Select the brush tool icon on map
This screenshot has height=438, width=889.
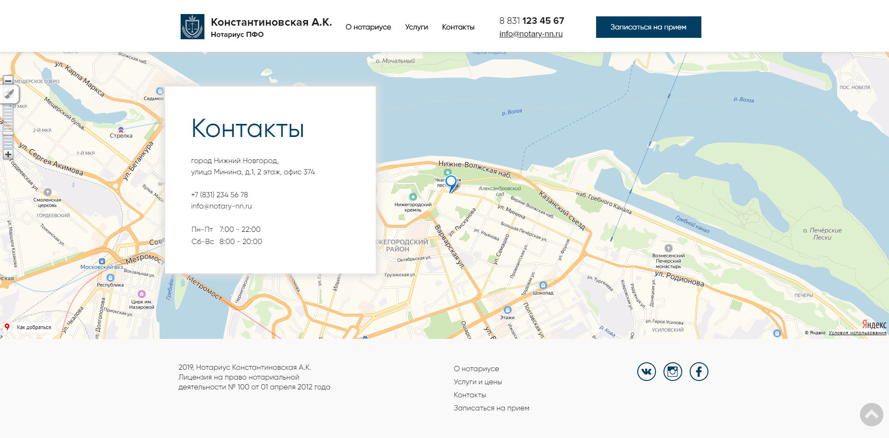point(9,94)
